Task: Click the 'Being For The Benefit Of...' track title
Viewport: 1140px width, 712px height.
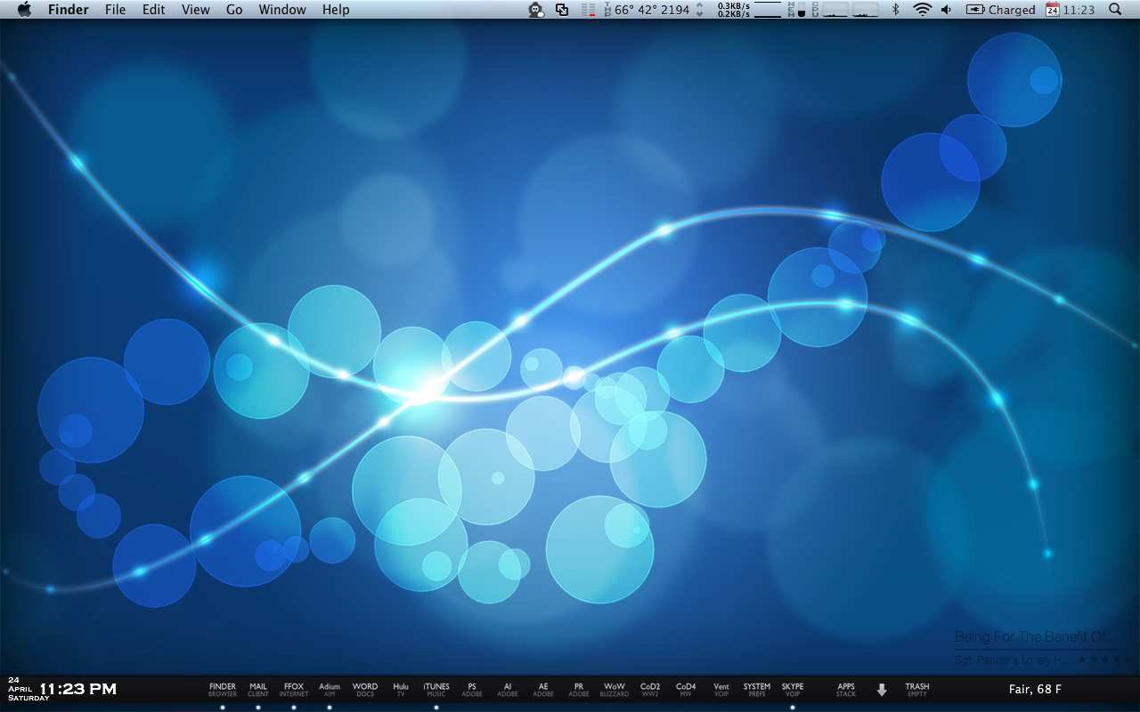Action: [1035, 637]
